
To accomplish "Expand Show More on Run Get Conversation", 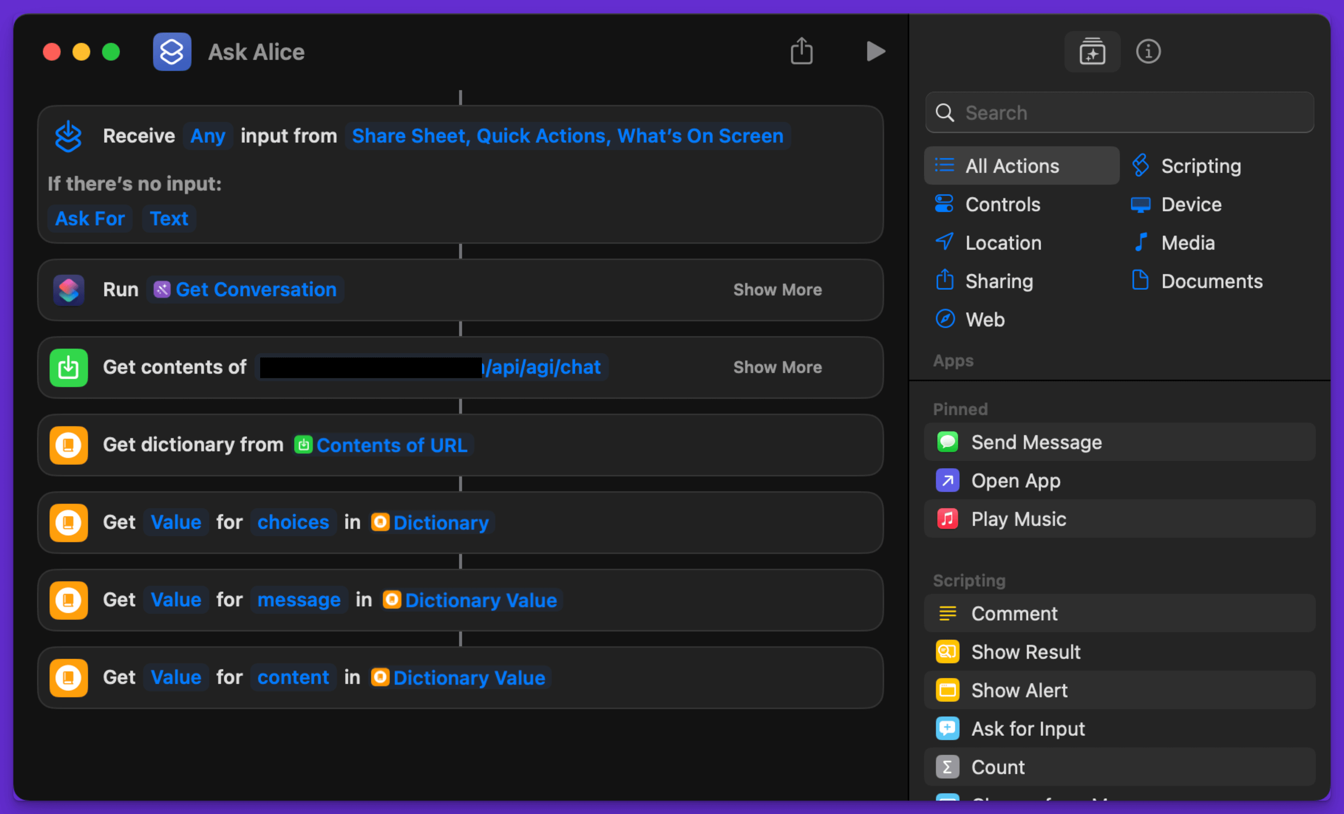I will tap(777, 290).
